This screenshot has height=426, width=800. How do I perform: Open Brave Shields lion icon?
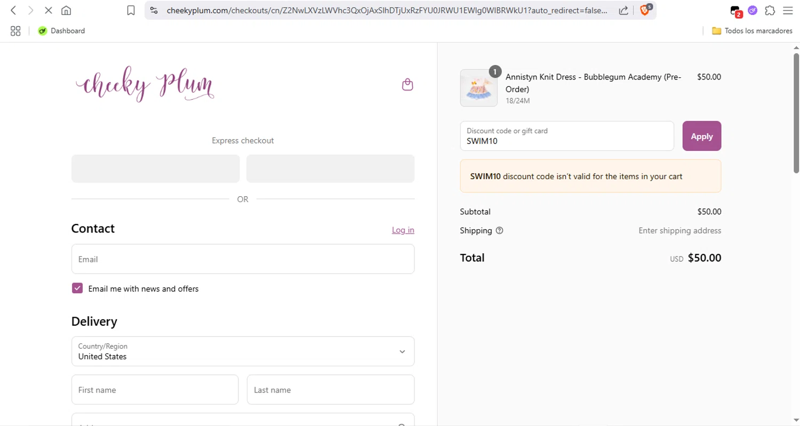pyautogui.click(x=645, y=10)
